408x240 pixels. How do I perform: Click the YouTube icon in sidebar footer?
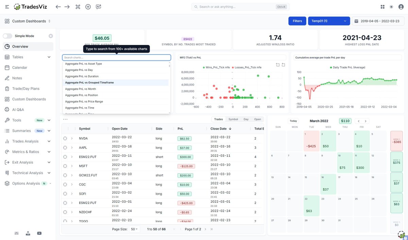39,233
